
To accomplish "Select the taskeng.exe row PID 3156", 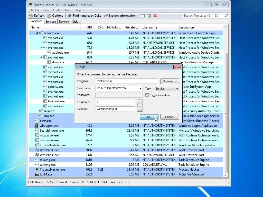I will pyautogui.click(x=126, y=164).
